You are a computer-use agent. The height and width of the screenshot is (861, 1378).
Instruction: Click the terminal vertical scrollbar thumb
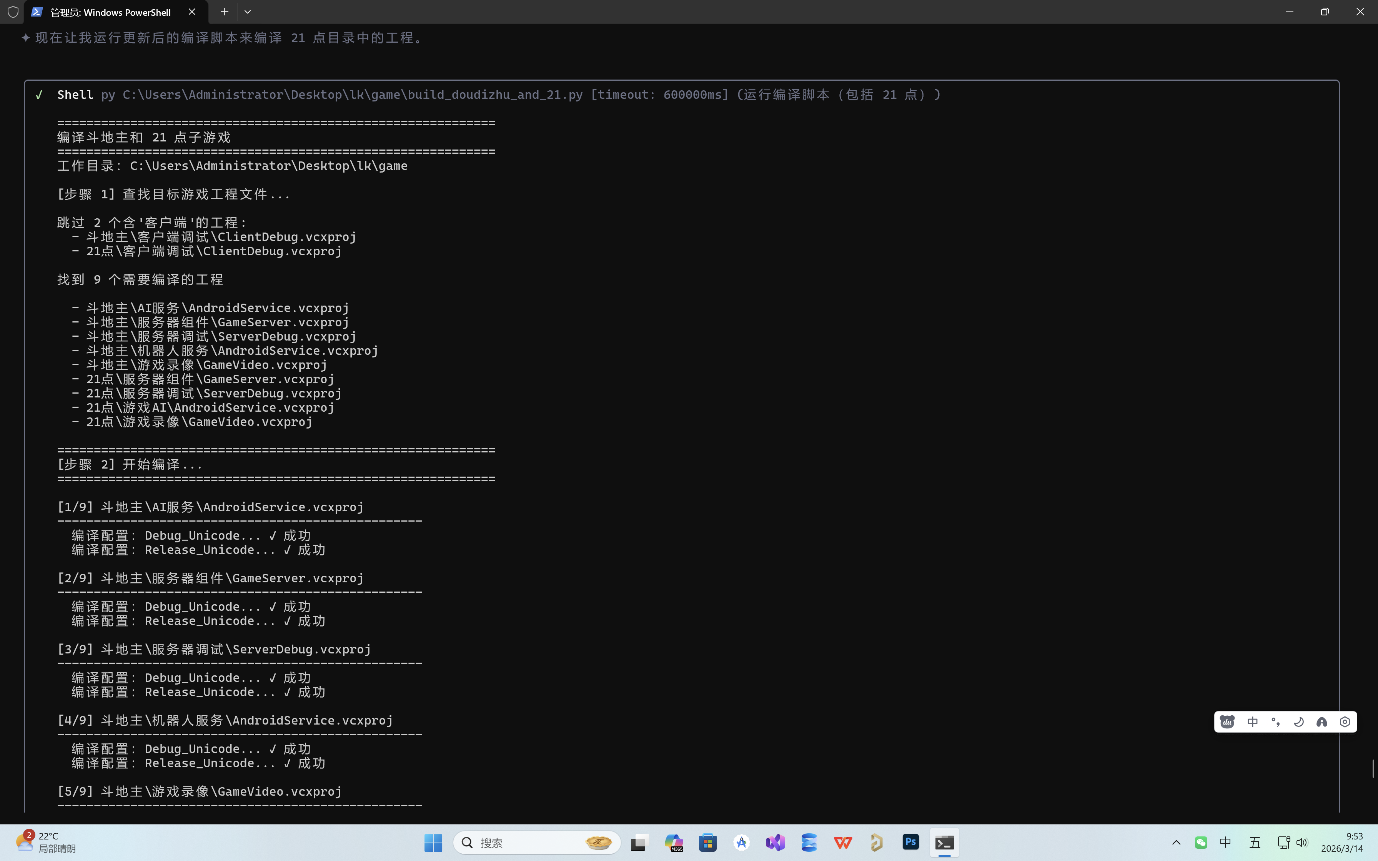1373,768
